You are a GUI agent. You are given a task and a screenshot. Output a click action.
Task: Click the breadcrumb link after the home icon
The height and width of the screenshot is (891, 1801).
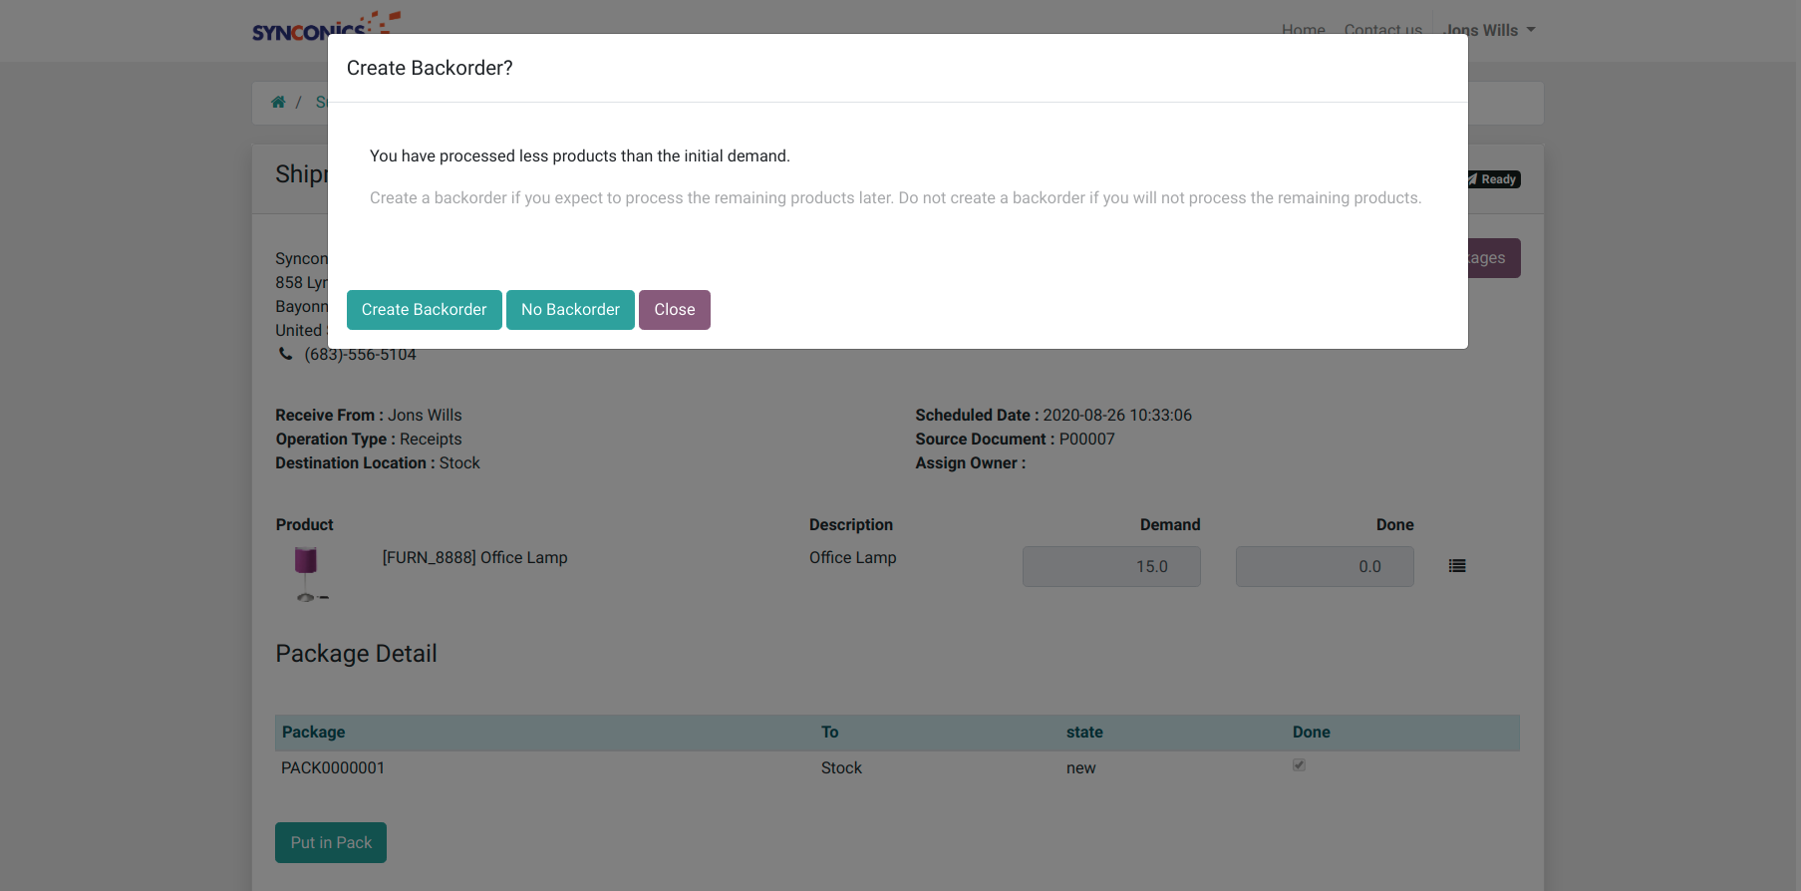pos(321,102)
